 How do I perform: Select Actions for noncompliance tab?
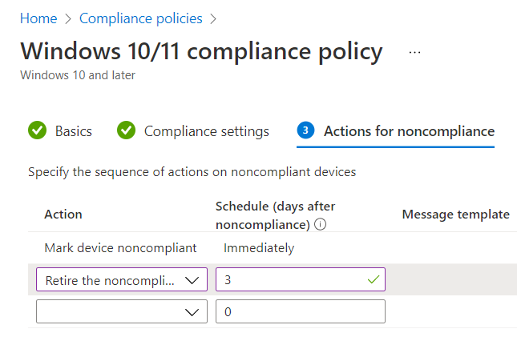[409, 131]
